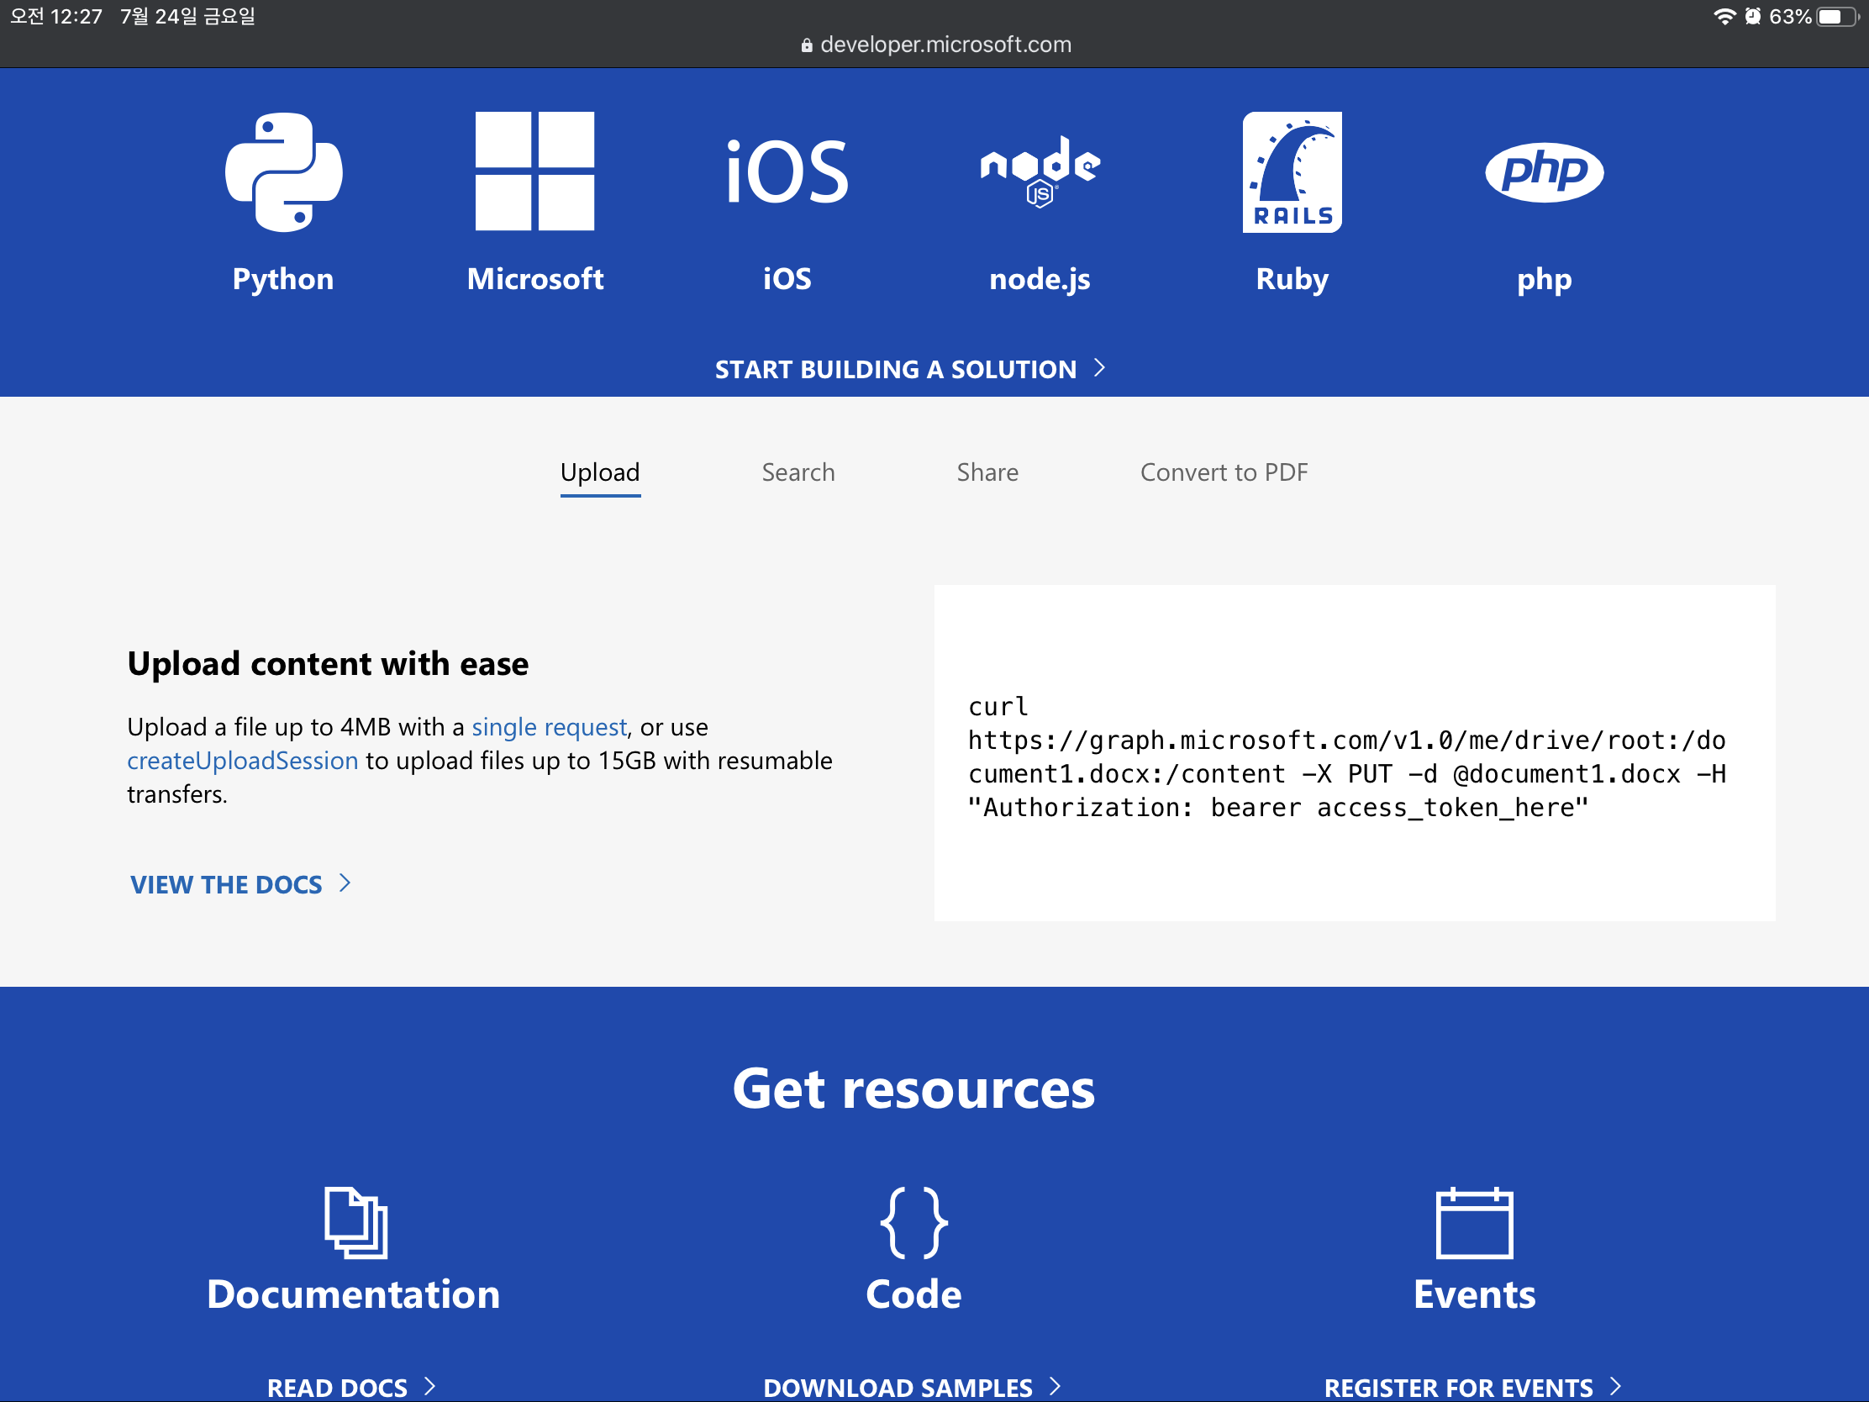Image resolution: width=1869 pixels, height=1402 pixels.
Task: Click the Microsoft text label
Action: coord(534,279)
